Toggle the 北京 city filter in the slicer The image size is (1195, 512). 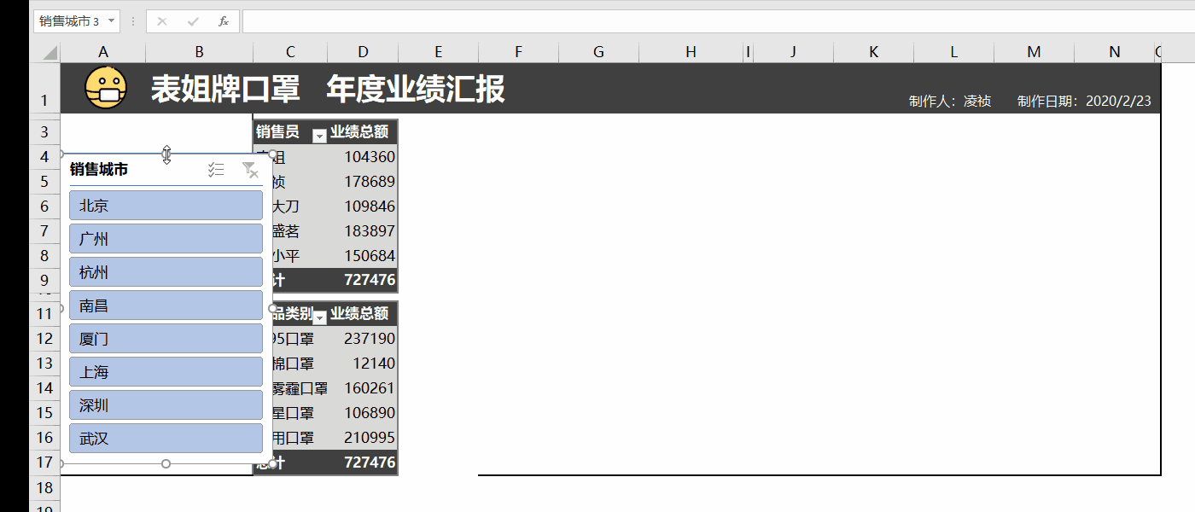pyautogui.click(x=165, y=205)
